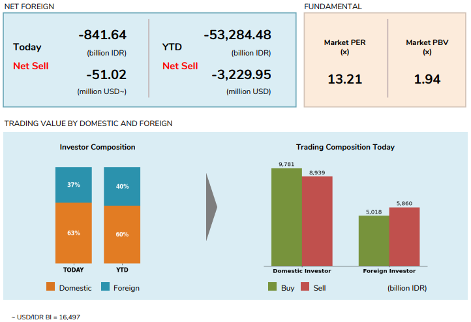Select the 40% foreign segment in YTD bar
471x322 pixels.
[x=122, y=186]
